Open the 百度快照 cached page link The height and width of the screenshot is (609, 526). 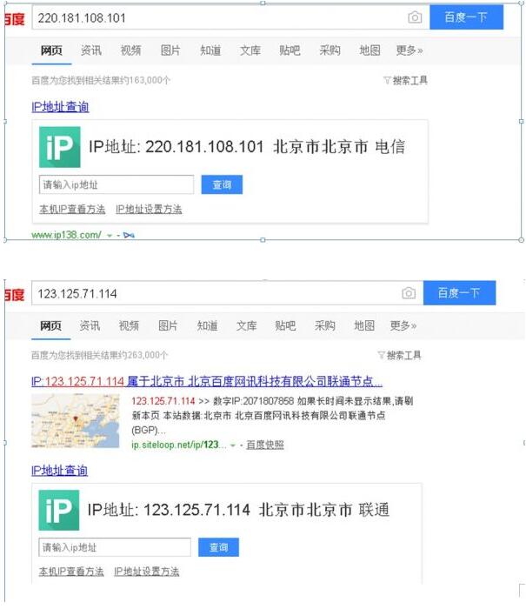pyautogui.click(x=264, y=445)
